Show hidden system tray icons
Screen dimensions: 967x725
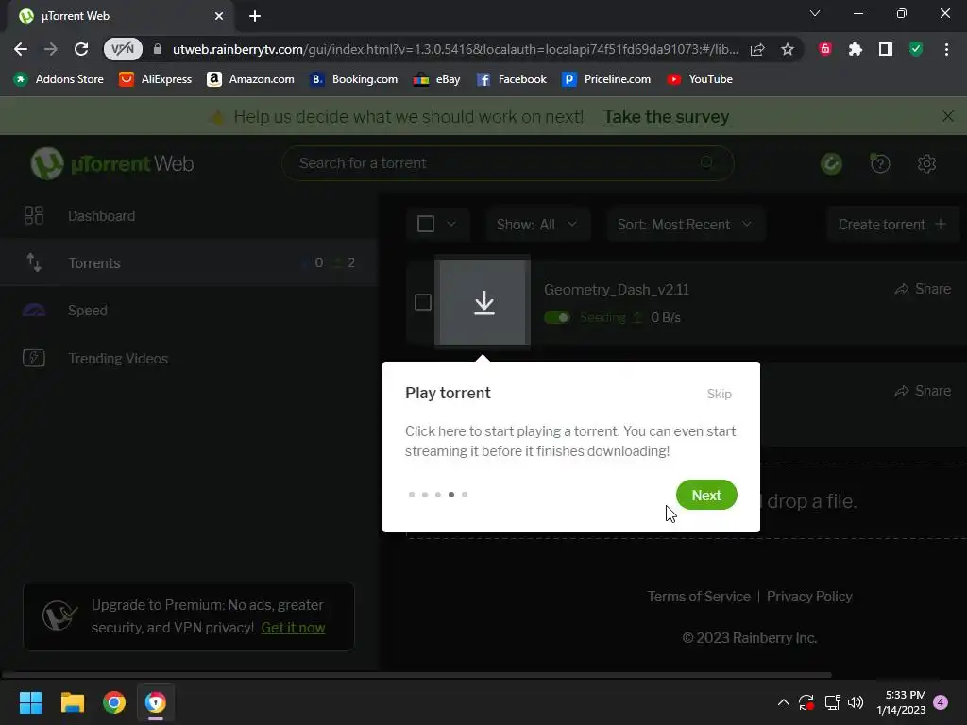pyautogui.click(x=783, y=702)
